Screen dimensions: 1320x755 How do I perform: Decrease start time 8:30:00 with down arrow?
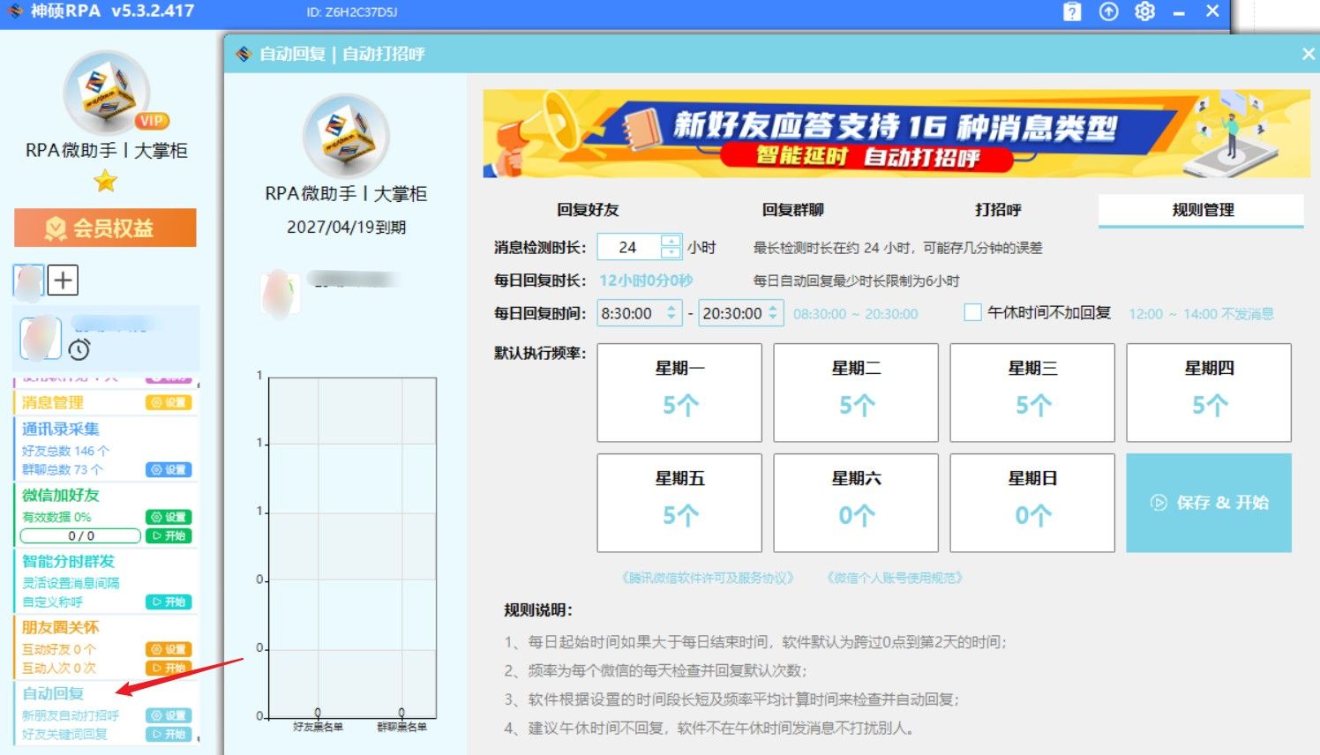tap(671, 318)
